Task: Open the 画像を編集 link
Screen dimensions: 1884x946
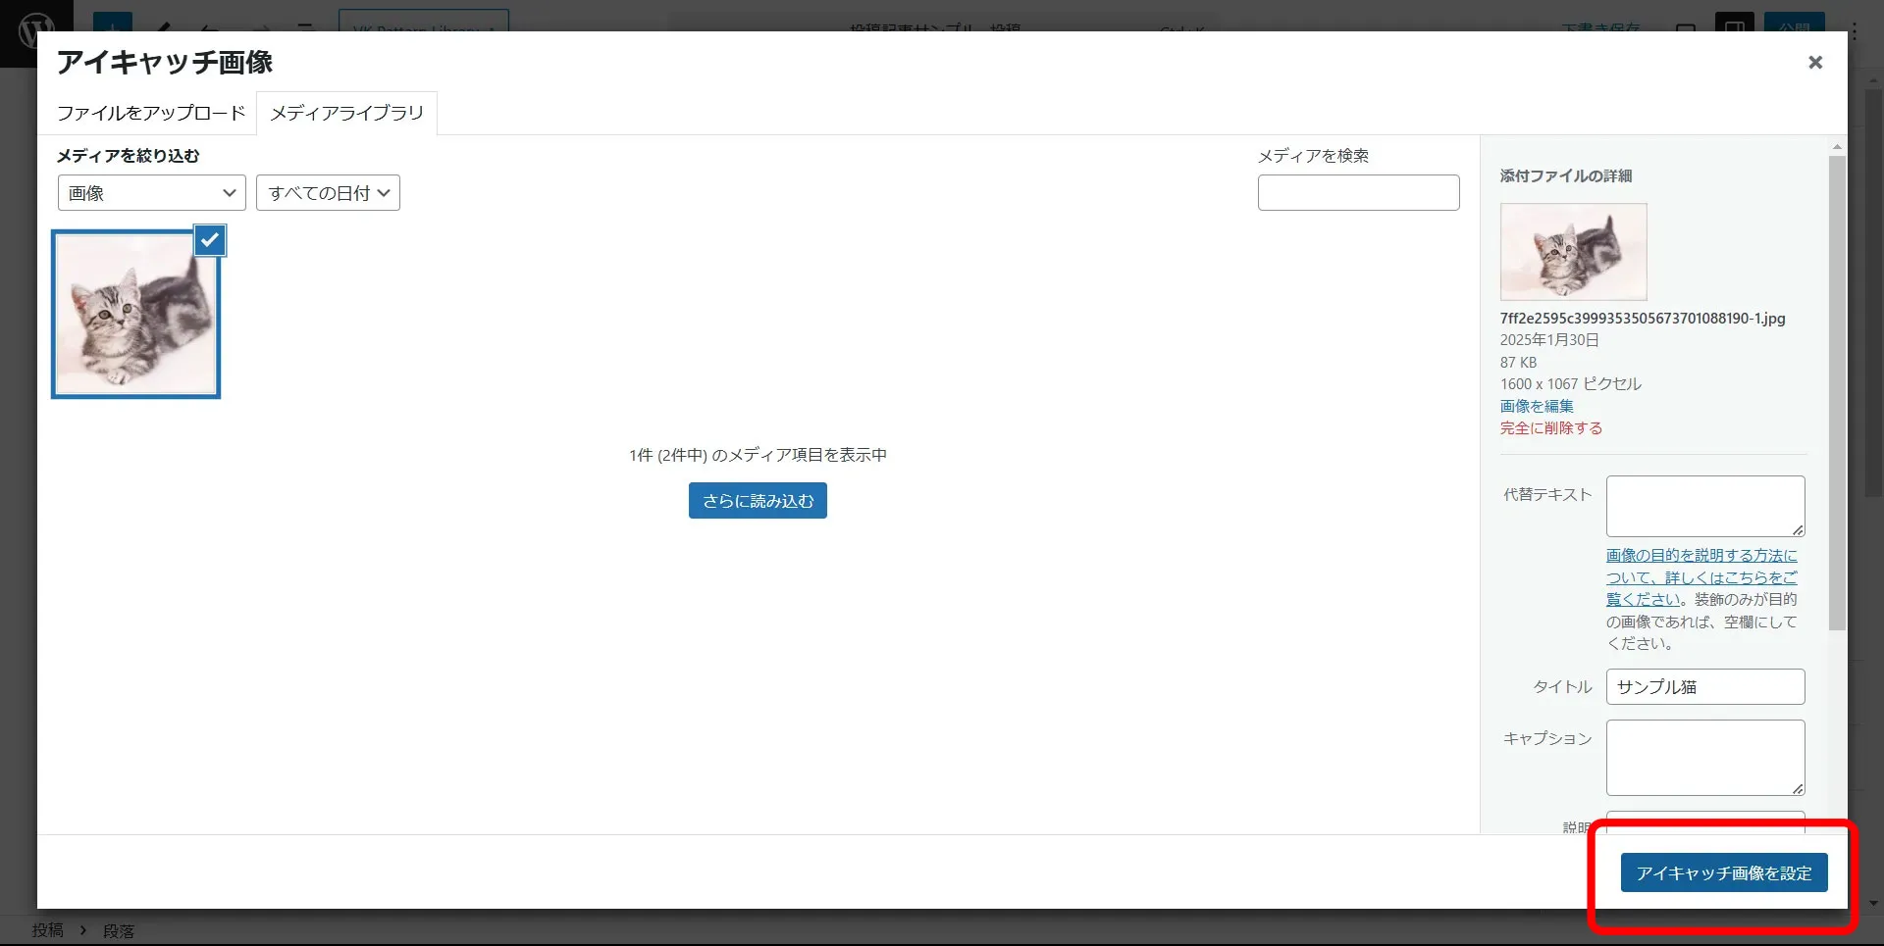Action: point(1537,406)
